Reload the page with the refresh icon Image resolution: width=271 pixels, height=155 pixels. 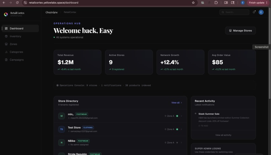click(x=17, y=3)
